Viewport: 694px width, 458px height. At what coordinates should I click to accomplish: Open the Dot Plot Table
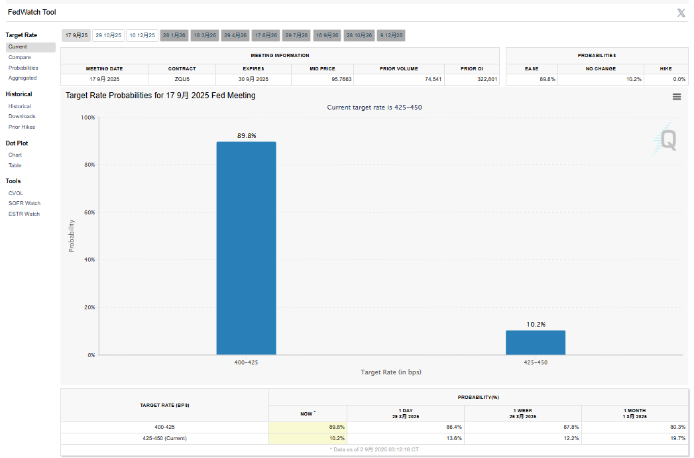click(x=15, y=165)
